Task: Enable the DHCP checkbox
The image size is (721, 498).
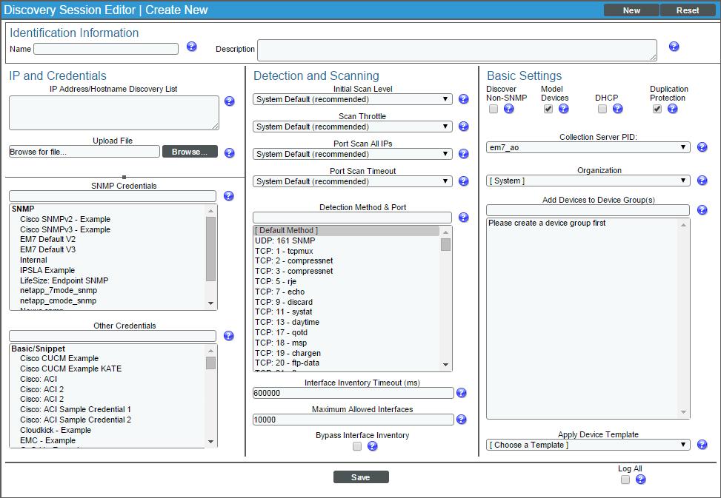Action: click(602, 109)
